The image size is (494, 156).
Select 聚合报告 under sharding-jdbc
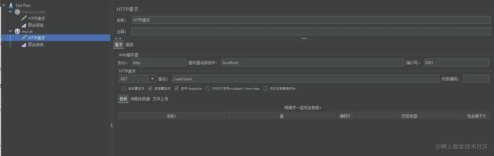[x=36, y=25]
